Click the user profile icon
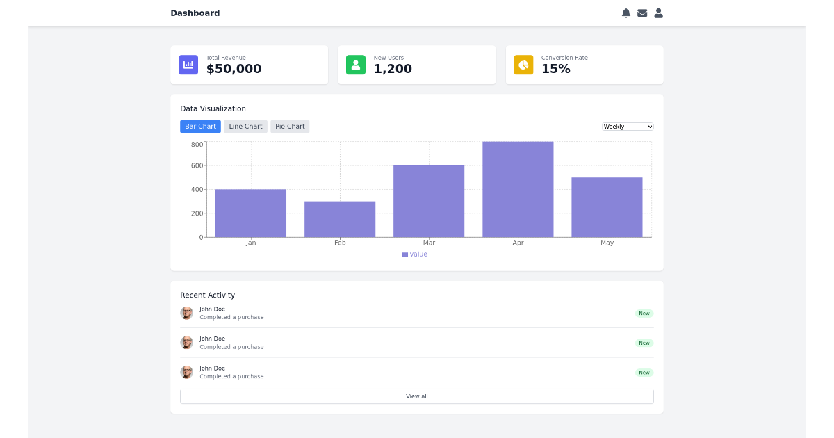The image size is (834, 438). coord(658,13)
